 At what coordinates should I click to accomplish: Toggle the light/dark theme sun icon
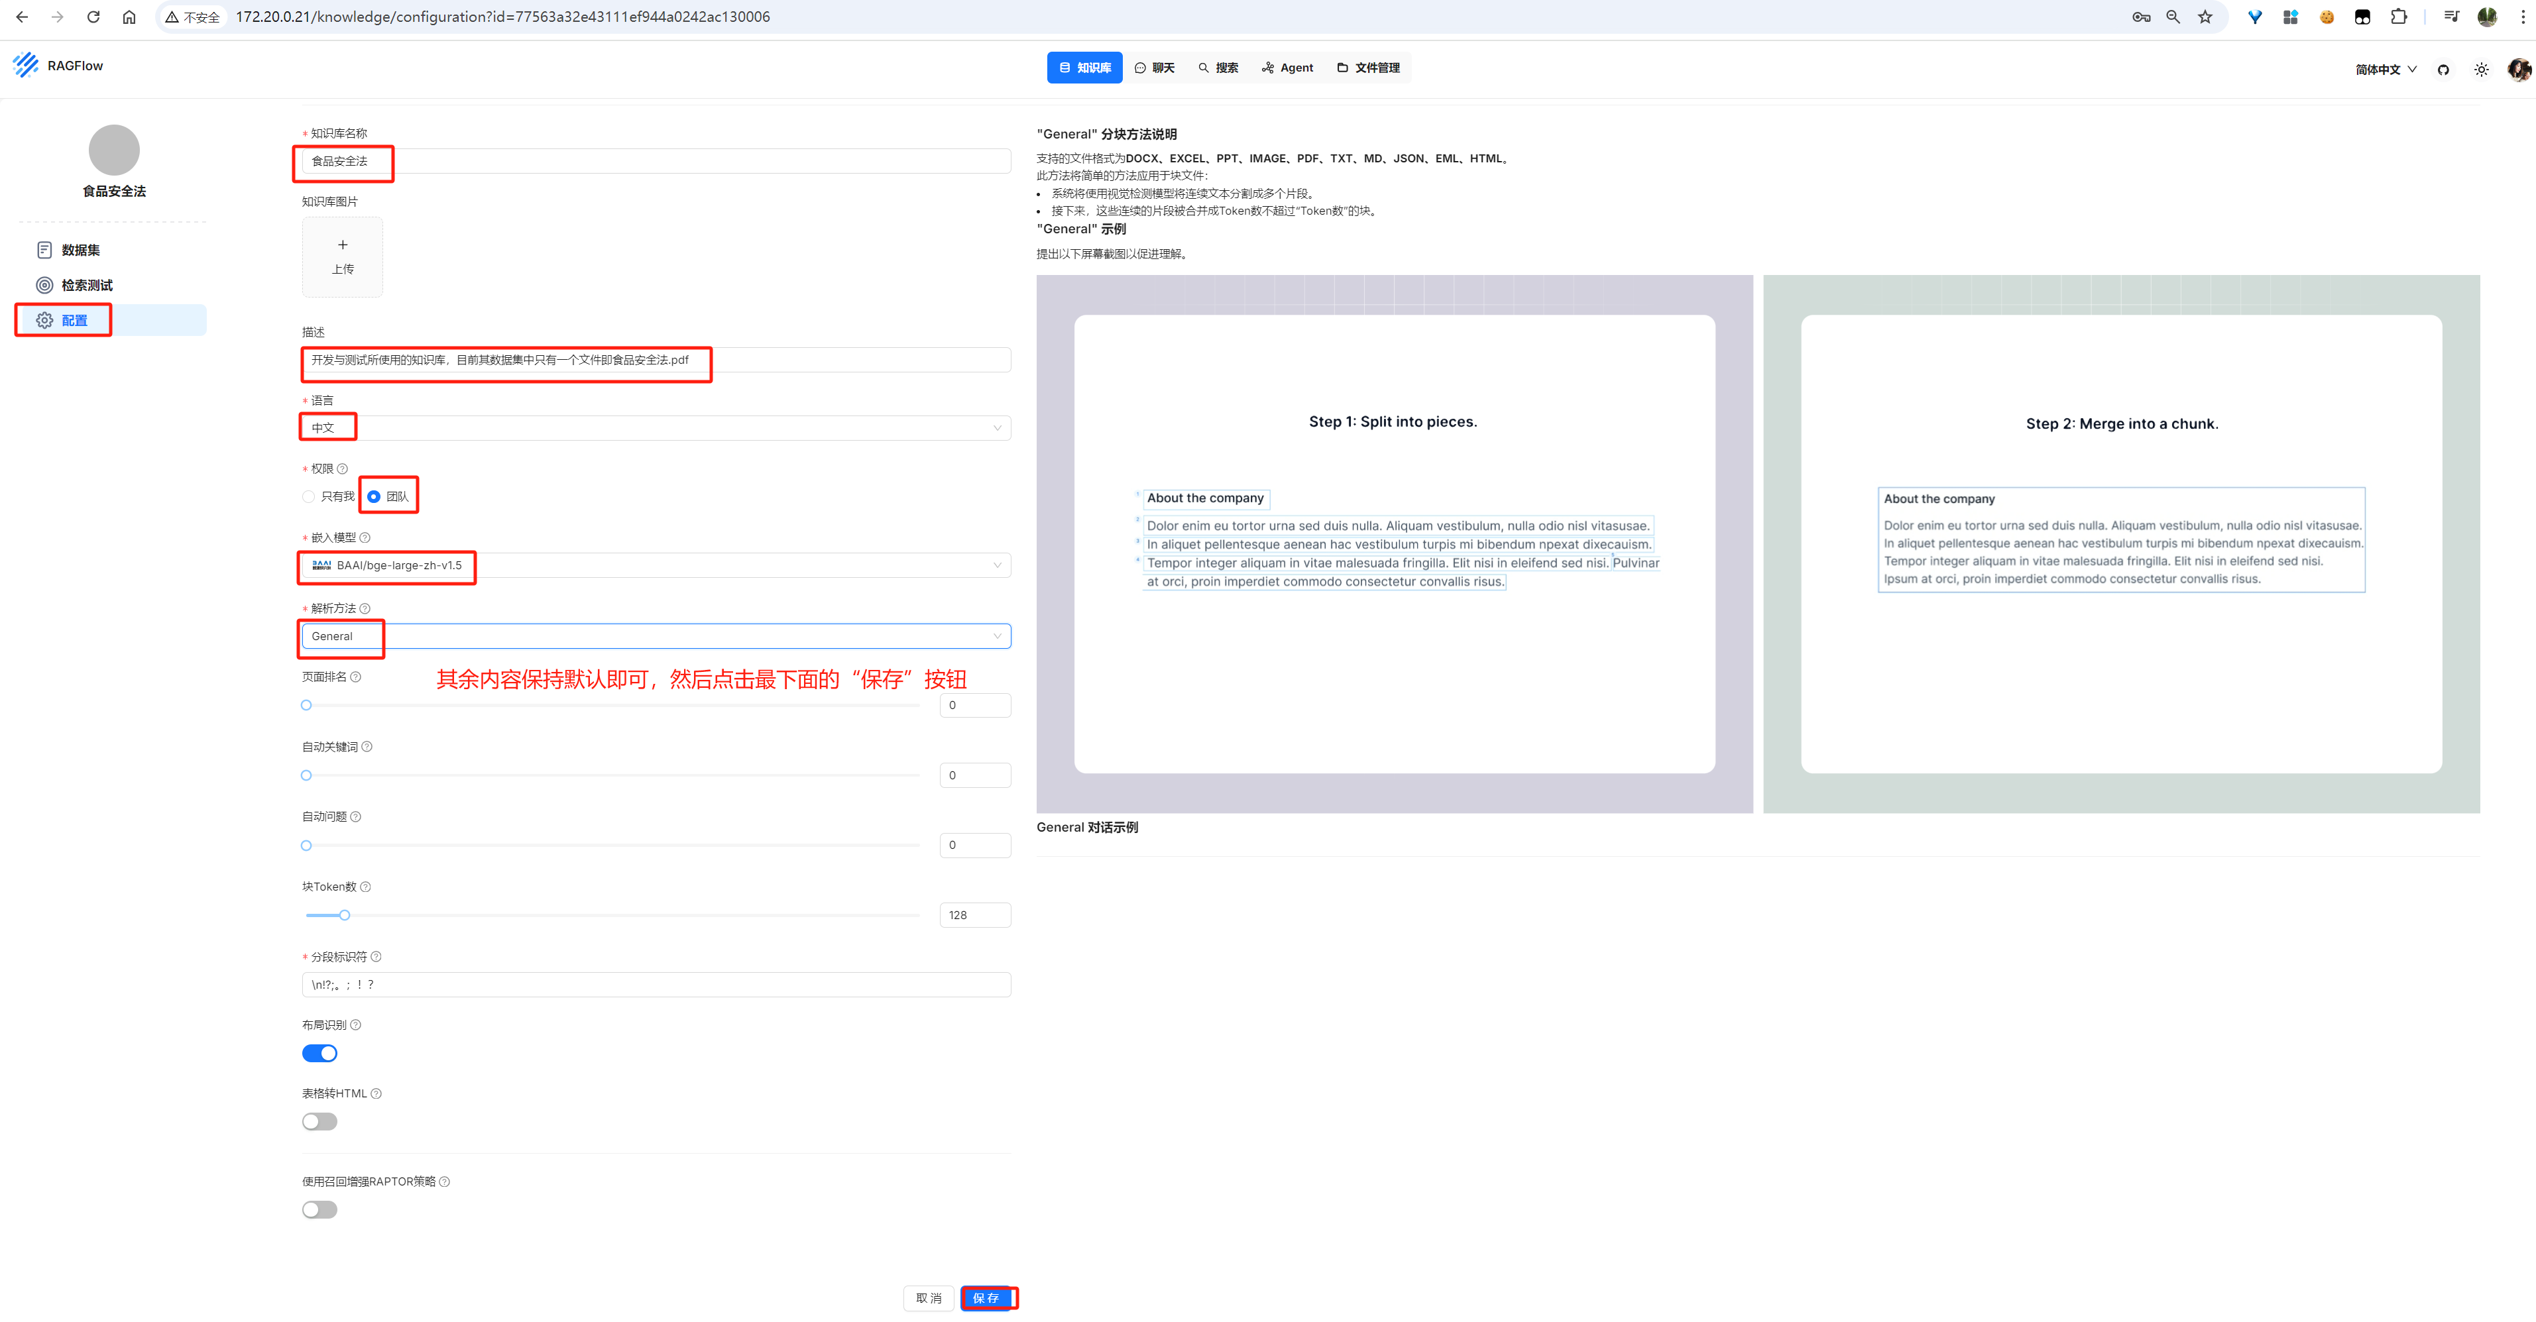click(2481, 70)
